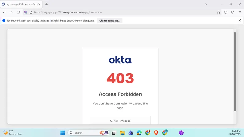Bookmark this page with the star icon
The height and width of the screenshot is (137, 244).
click(218, 12)
